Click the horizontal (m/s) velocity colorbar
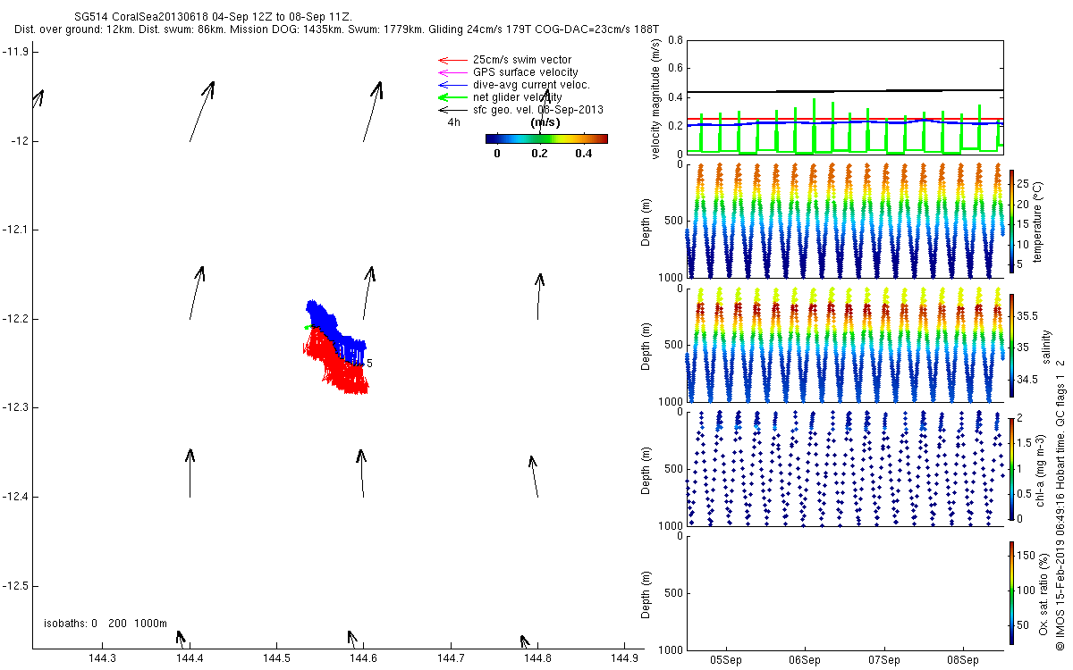Viewport: 1073px width, 670px height. pos(546,138)
